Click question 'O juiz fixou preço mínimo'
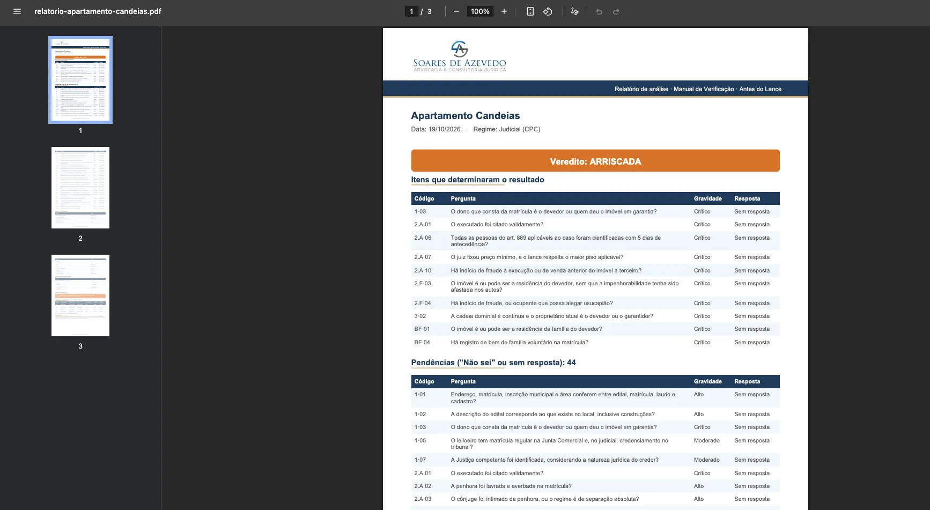This screenshot has height=510, width=930. coord(537,257)
